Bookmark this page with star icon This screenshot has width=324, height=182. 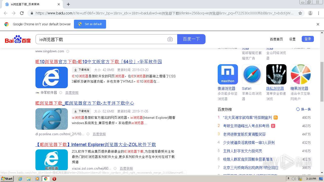300,13
